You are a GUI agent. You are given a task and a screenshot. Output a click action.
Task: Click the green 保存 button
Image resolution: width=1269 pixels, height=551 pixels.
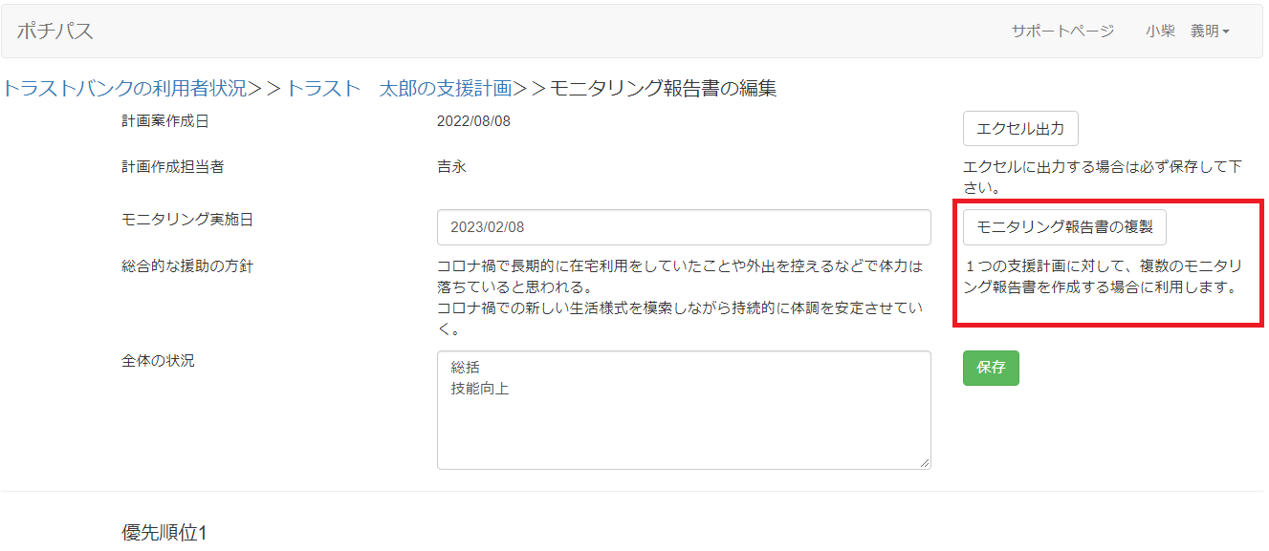tap(991, 368)
